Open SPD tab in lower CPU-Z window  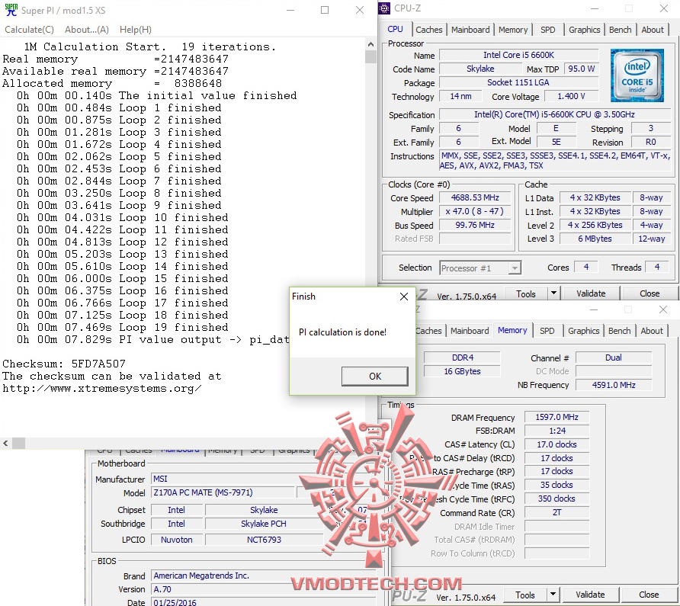coord(547,331)
